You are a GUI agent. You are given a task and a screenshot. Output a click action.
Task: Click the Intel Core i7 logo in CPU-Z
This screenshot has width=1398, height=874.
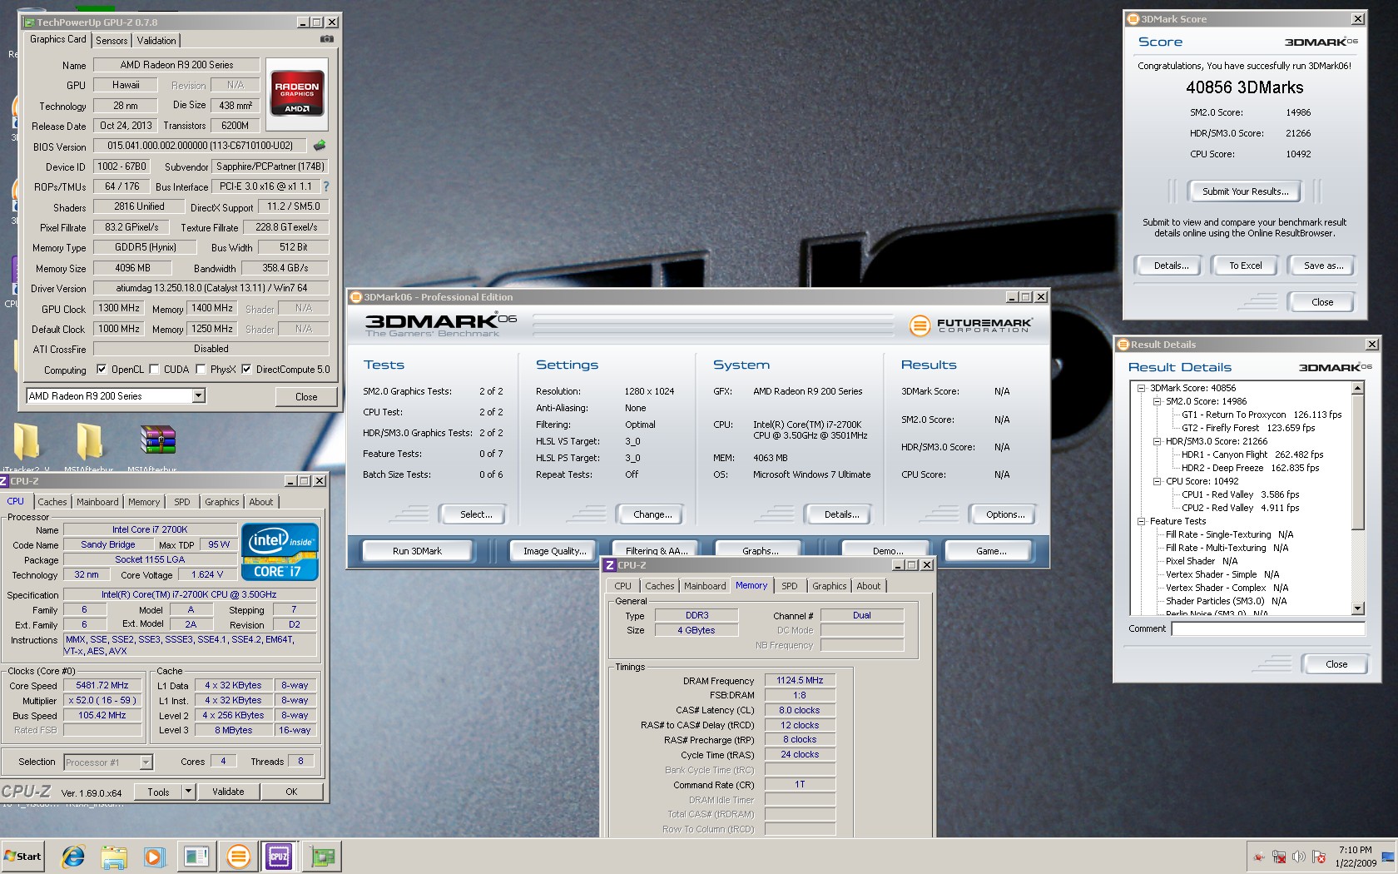[280, 552]
